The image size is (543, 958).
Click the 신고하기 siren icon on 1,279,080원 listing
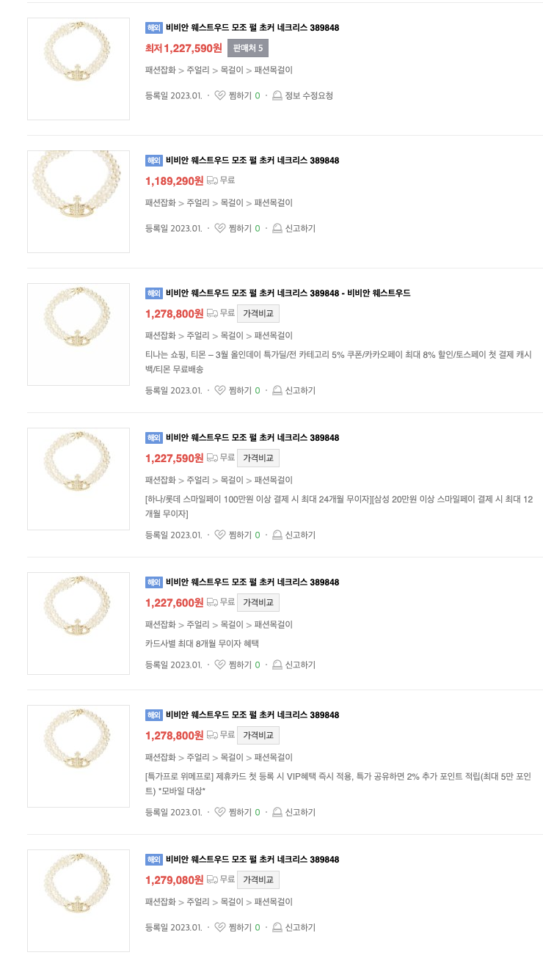pos(277,927)
